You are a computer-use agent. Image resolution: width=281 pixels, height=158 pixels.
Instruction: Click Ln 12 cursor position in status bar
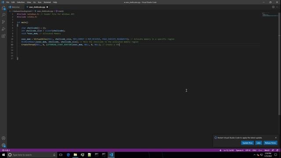(x=228, y=150)
